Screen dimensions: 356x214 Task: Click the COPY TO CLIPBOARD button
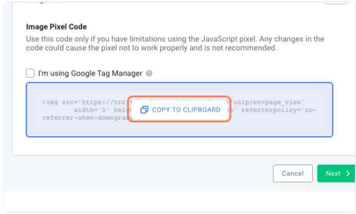[x=179, y=110]
